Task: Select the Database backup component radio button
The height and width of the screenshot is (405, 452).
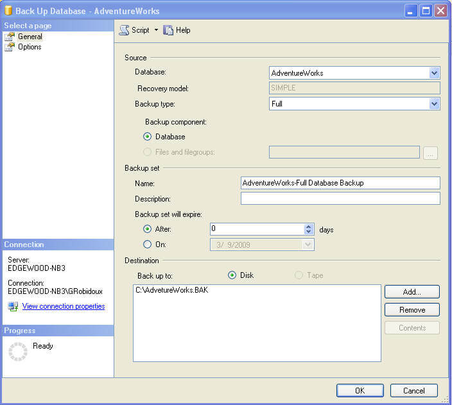Action: (x=148, y=137)
